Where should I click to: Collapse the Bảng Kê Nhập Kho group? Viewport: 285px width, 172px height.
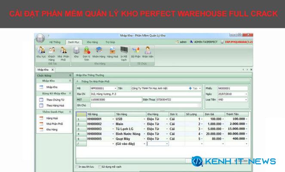pyautogui.click(x=70, y=93)
